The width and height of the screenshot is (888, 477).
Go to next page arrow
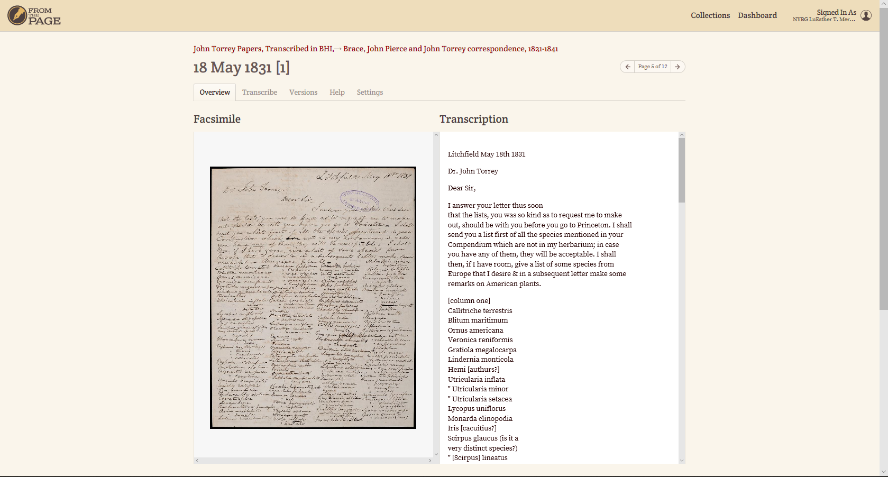click(x=678, y=67)
